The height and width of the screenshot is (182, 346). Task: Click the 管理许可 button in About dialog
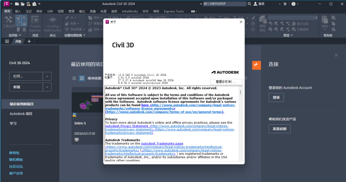pos(226,82)
